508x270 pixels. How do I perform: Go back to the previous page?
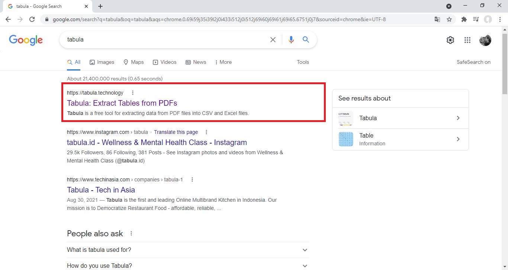(x=8, y=19)
